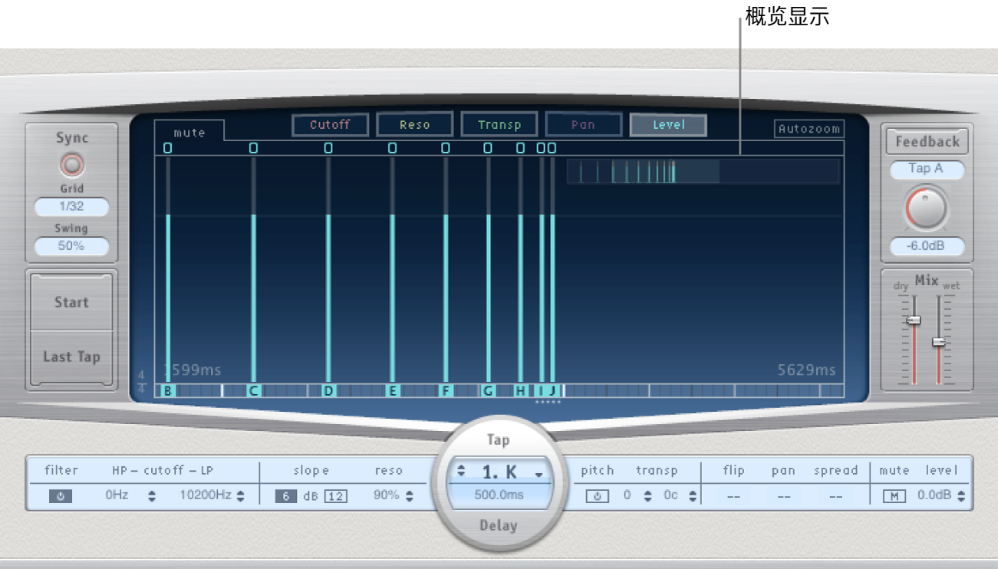This screenshot has height=569, width=998.
Task: Enable the pitch power button
Action: point(598,496)
